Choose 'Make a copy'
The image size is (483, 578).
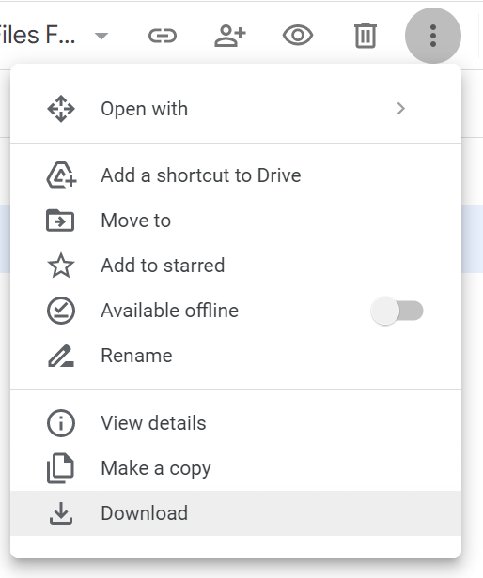pyautogui.click(x=236, y=468)
